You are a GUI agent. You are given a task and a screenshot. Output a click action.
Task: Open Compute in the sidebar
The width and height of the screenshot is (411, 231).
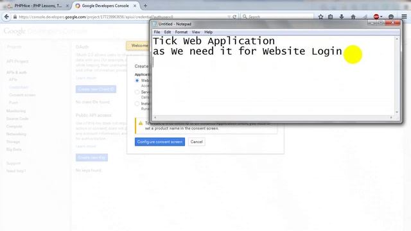tap(14, 126)
